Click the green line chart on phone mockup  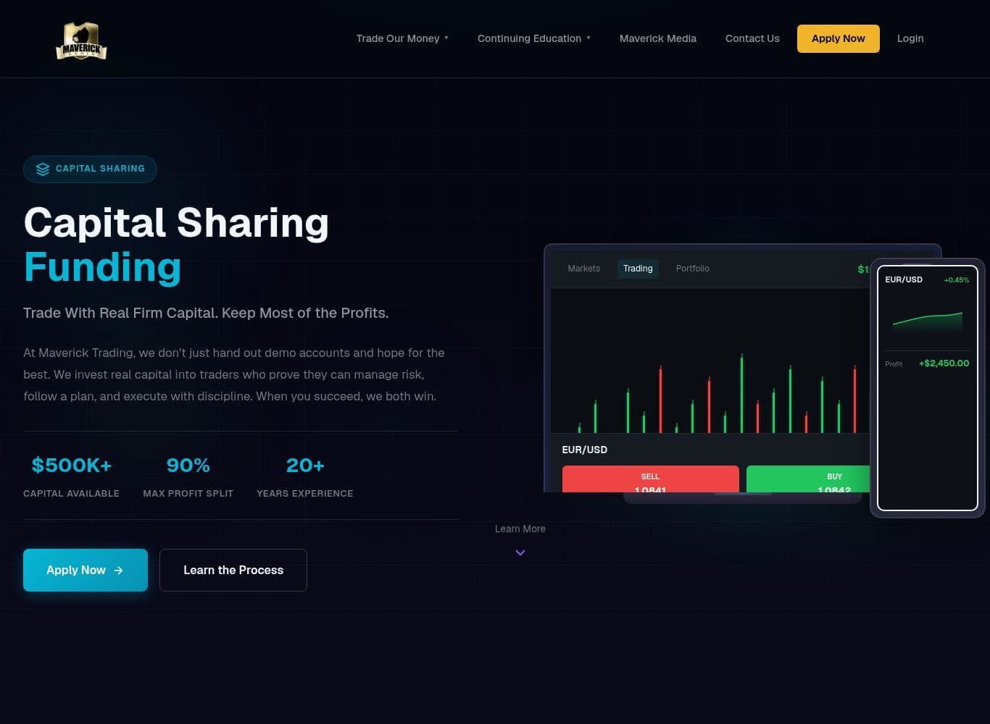pyautogui.click(x=928, y=321)
